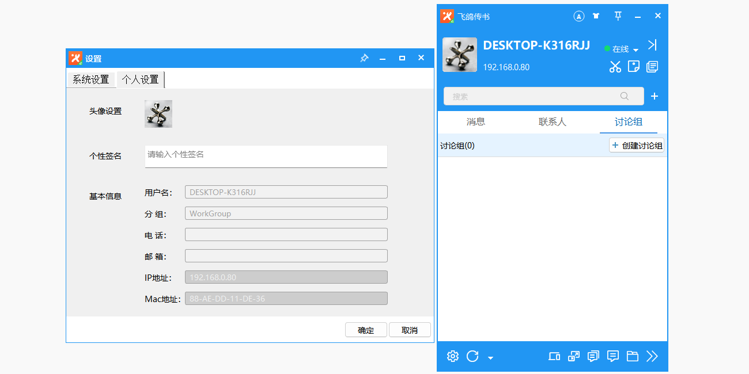Click the 创建讨论组 button
This screenshot has width=749, height=374.
coord(637,146)
